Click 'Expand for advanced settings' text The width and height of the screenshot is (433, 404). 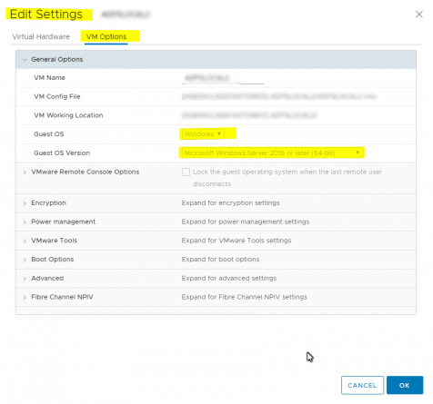229,278
